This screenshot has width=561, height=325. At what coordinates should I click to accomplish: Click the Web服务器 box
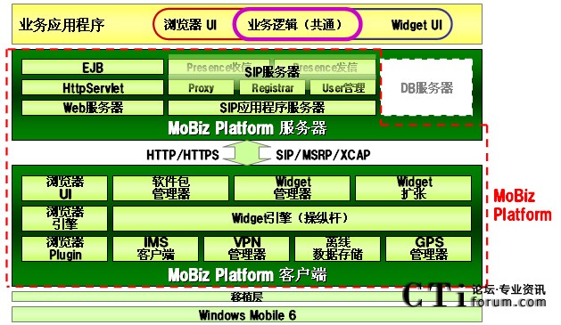[x=93, y=108]
